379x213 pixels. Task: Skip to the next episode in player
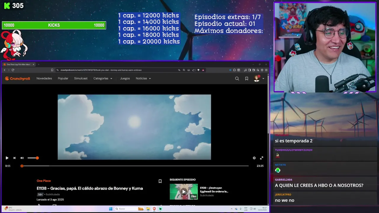[x=14, y=158]
